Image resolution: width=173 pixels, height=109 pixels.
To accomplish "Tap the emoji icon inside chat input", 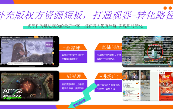I will coord(12,64).
